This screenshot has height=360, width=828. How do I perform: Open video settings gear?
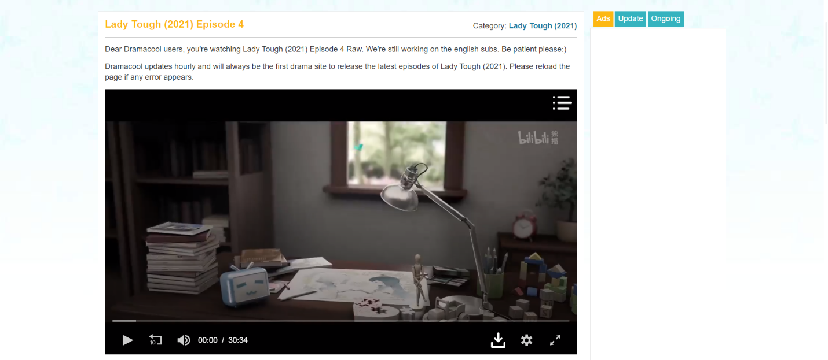(526, 340)
